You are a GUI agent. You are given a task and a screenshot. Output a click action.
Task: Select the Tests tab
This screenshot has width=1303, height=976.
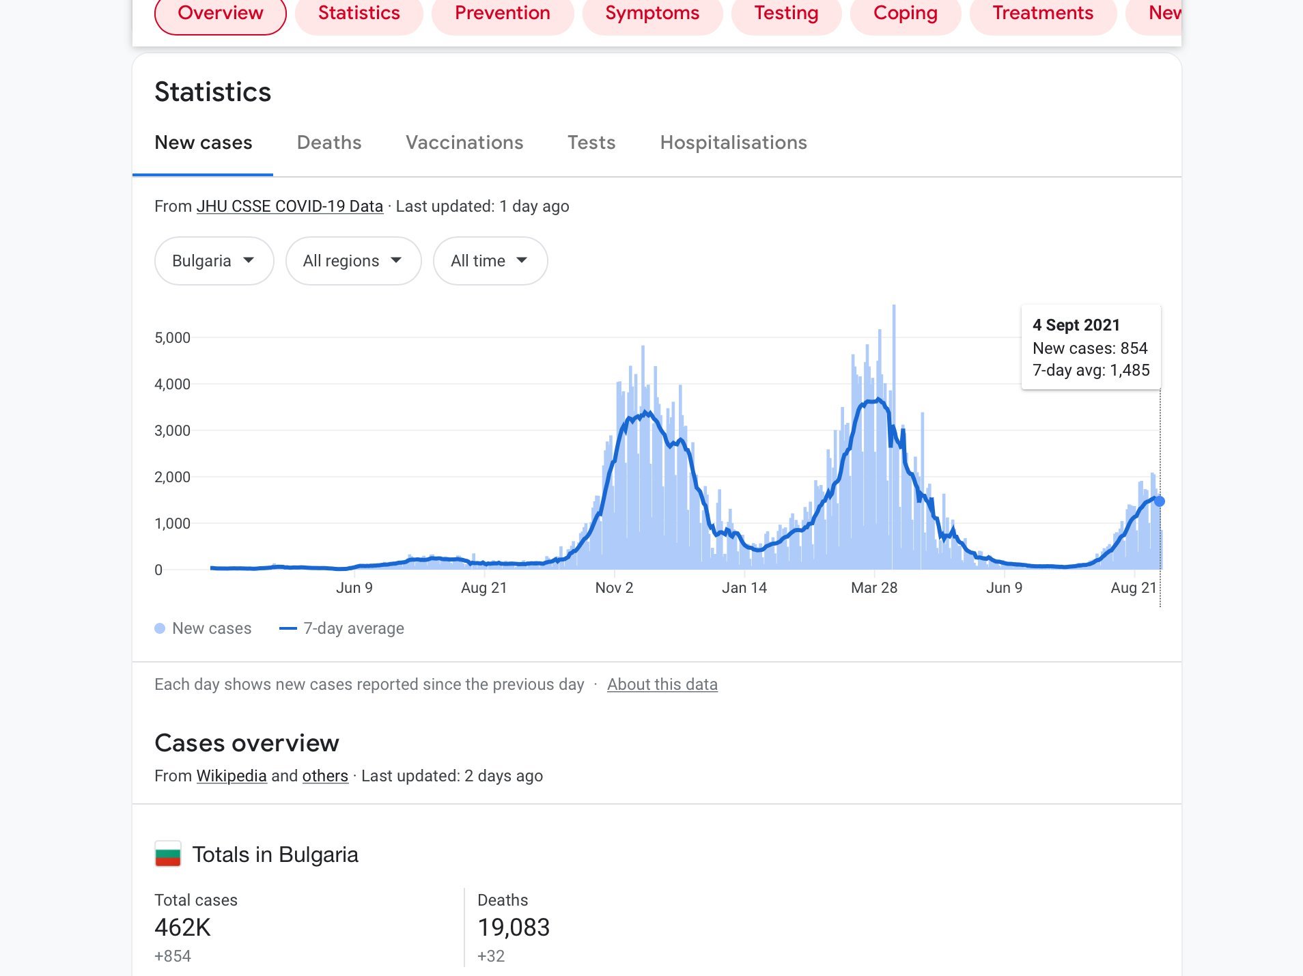pyautogui.click(x=591, y=143)
